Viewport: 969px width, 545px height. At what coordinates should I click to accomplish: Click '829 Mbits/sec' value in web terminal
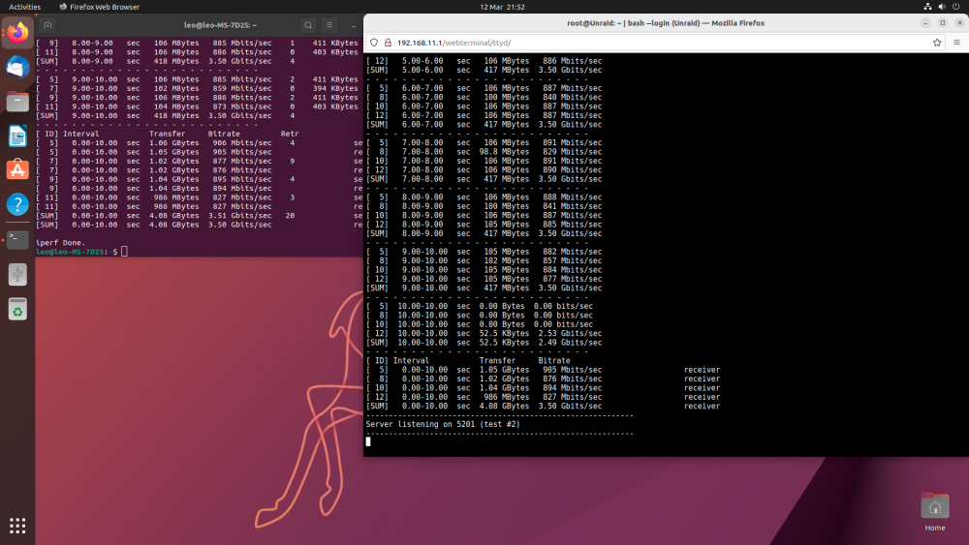coord(573,152)
